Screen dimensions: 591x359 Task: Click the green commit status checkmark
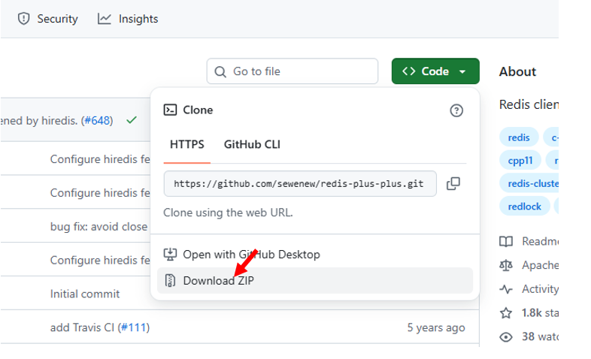[x=132, y=120]
